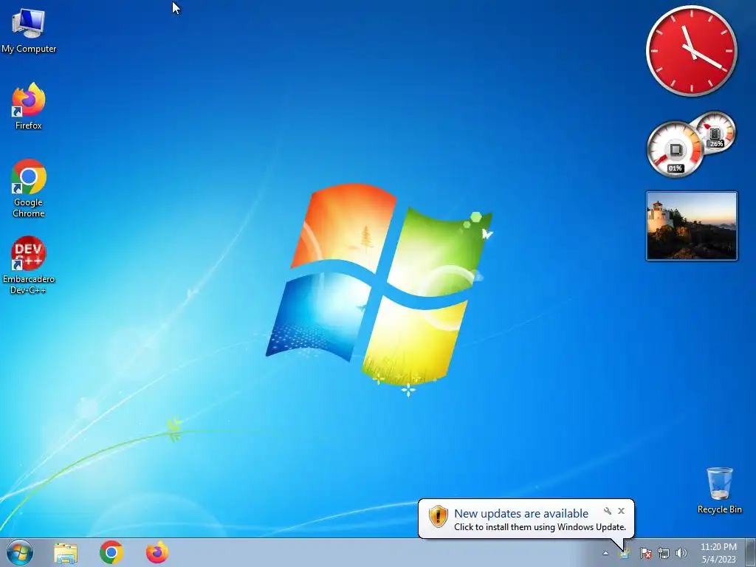
Task: Launch Firefox from the taskbar
Action: pyautogui.click(x=157, y=553)
